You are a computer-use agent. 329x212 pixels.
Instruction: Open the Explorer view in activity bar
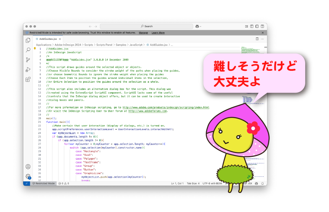click(28, 40)
